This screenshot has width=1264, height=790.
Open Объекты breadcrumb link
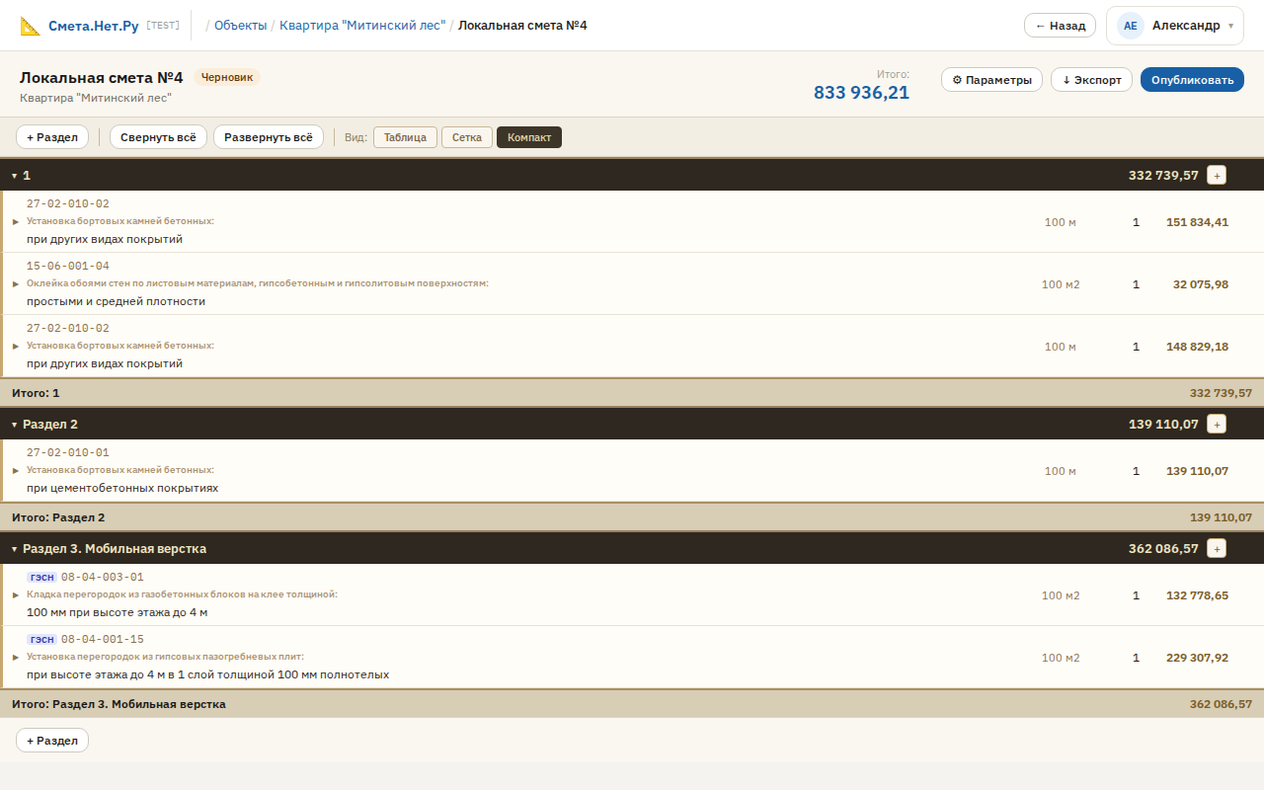240,26
